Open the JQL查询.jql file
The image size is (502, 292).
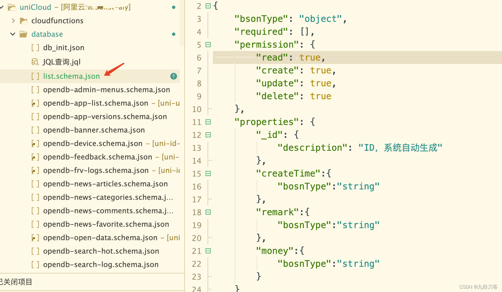[62, 62]
